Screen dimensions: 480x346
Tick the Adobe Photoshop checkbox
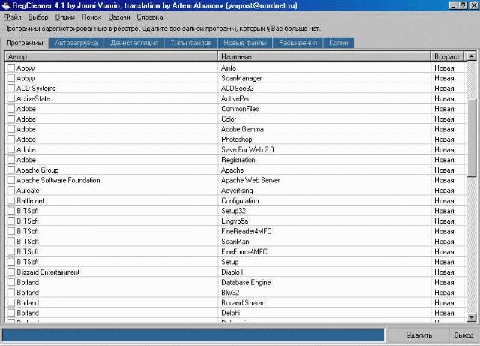(x=11, y=139)
